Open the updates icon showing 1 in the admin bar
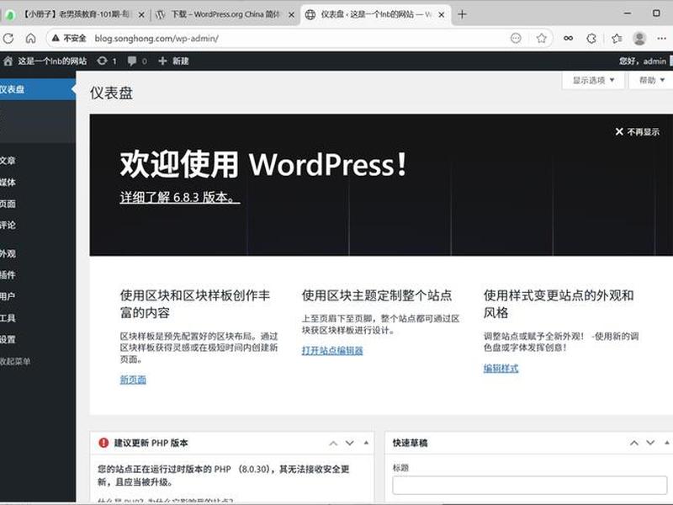673x505 pixels. (x=107, y=61)
